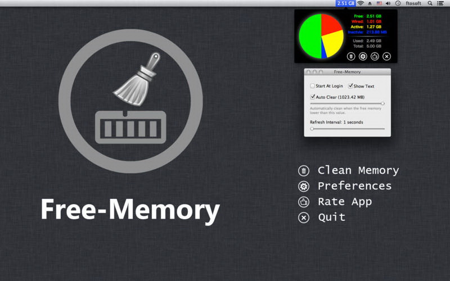
Task: Open Spotlight search magnifier icon
Action: [x=430, y=3]
